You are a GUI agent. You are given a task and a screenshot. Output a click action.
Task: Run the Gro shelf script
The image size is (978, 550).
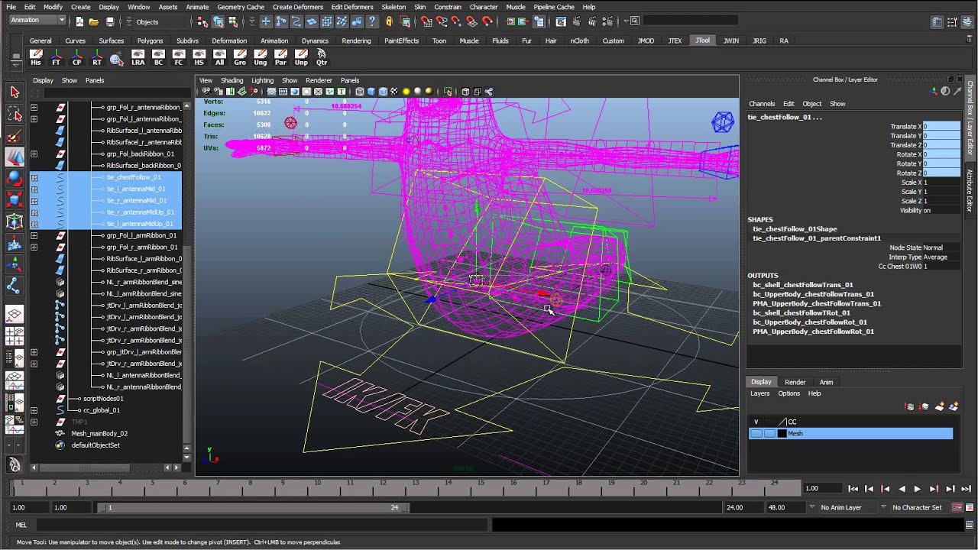(240, 57)
